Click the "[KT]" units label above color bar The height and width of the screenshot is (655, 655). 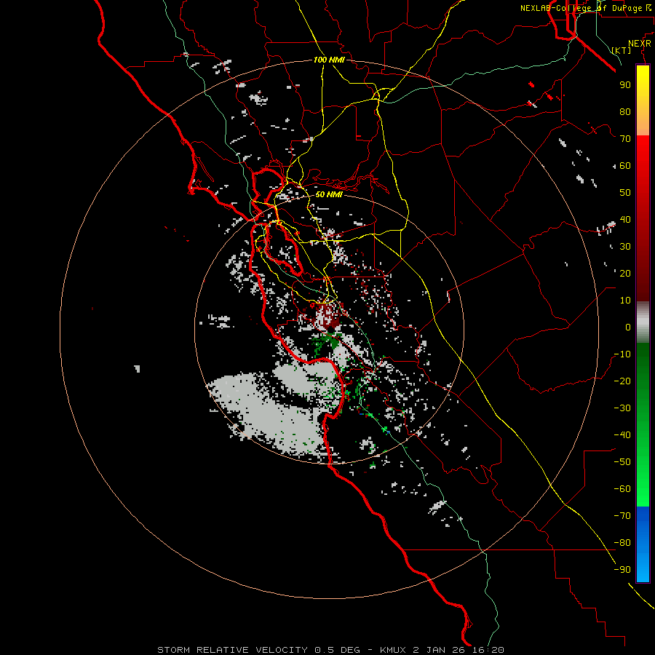621,50
